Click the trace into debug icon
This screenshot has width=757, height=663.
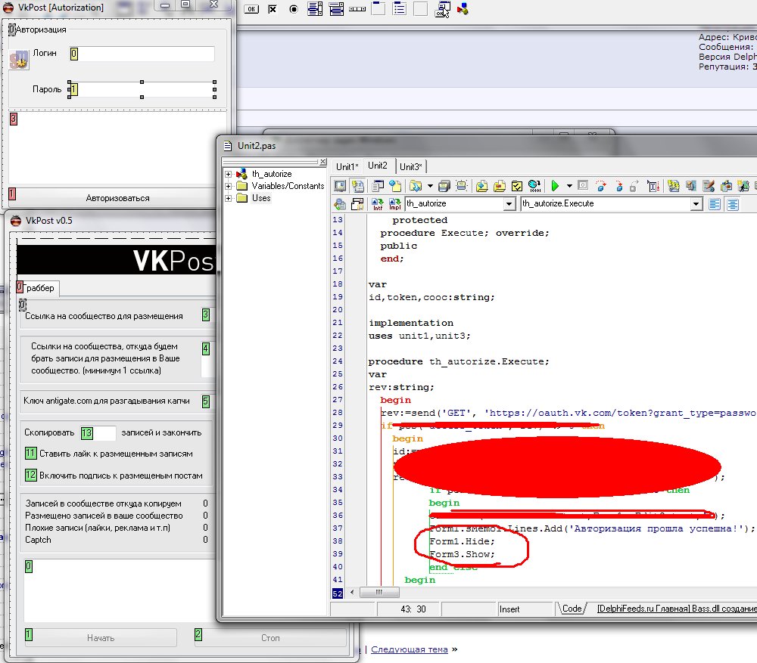[619, 186]
